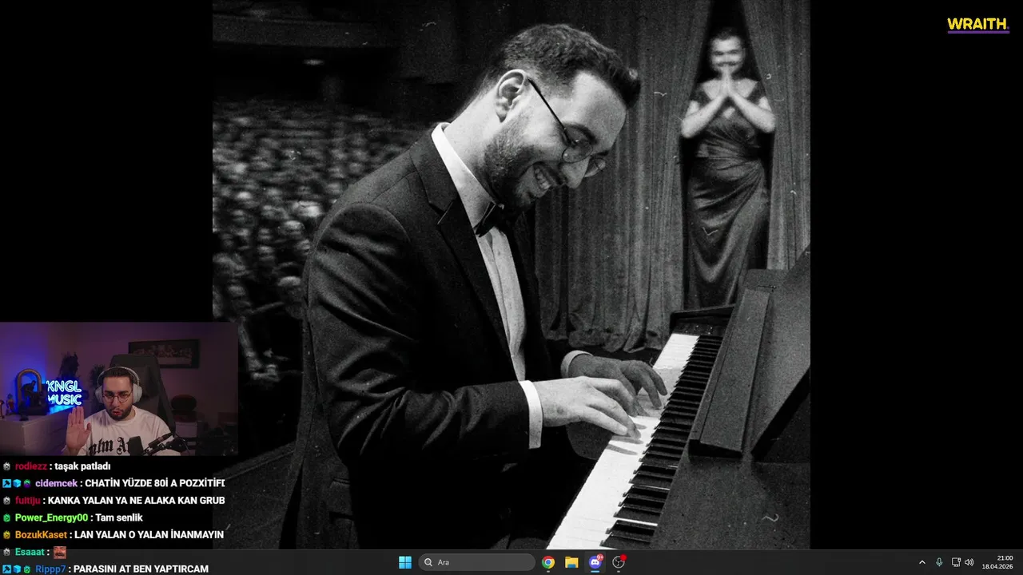Click the moderator badge beside Rippp7
The image size is (1023, 575).
point(6,569)
